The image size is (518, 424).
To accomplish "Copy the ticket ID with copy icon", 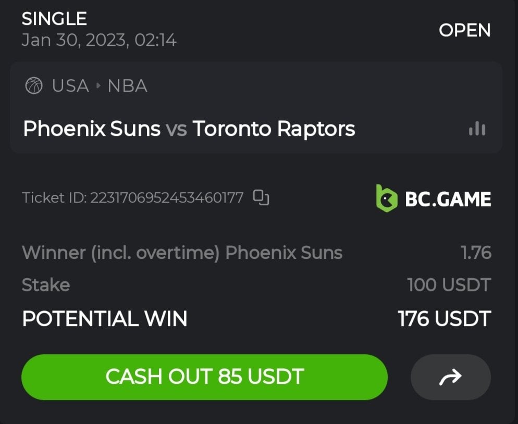I will click(261, 197).
